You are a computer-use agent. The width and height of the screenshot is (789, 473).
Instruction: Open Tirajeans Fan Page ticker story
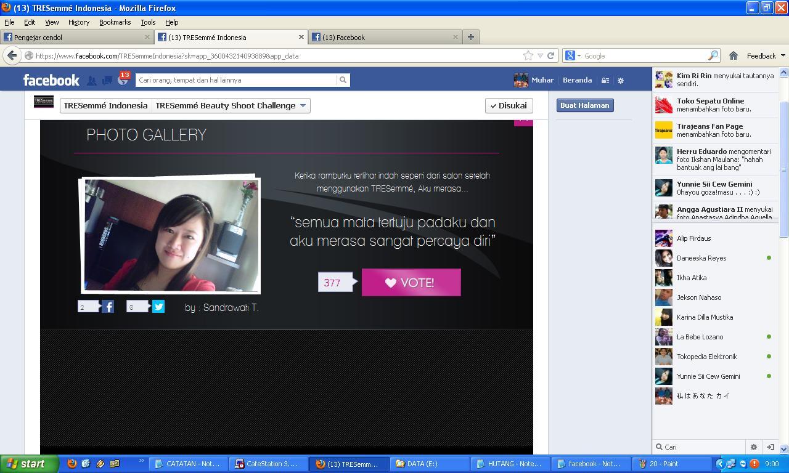click(x=715, y=130)
